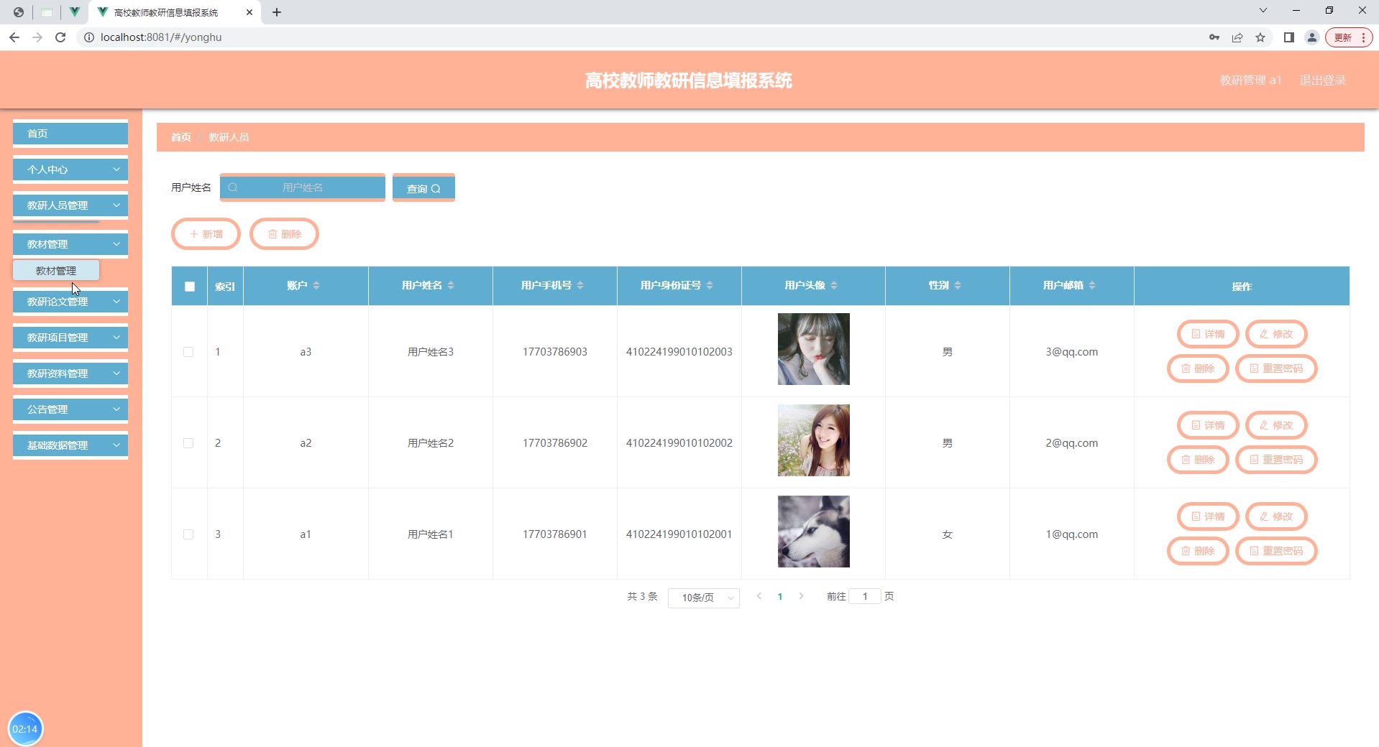The width and height of the screenshot is (1379, 747).
Task: Collapse the 教材管理 sidebar menu
Action: [70, 244]
